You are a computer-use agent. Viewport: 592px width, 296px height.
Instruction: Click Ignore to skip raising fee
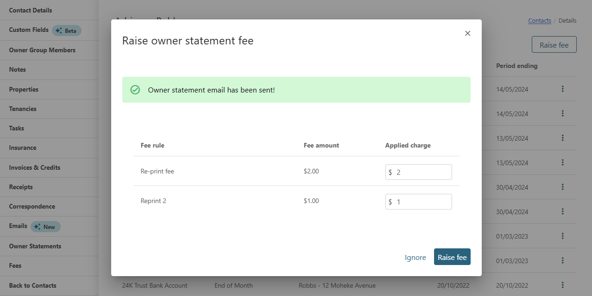415,258
